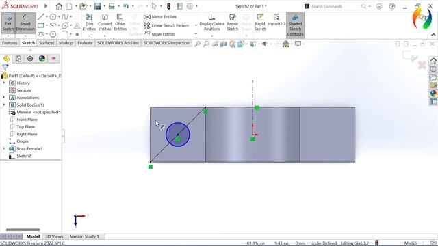Click the Print icon

[112, 6]
